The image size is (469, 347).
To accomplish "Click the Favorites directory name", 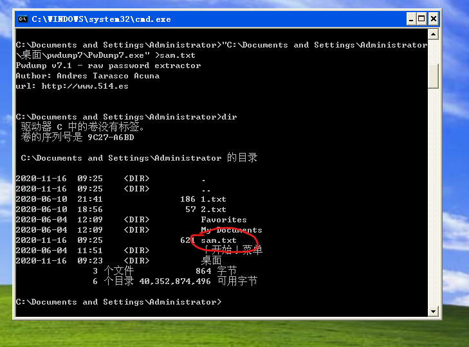I will click(224, 220).
